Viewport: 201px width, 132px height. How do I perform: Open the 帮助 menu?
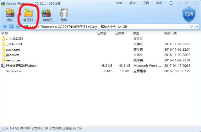point(159,3)
